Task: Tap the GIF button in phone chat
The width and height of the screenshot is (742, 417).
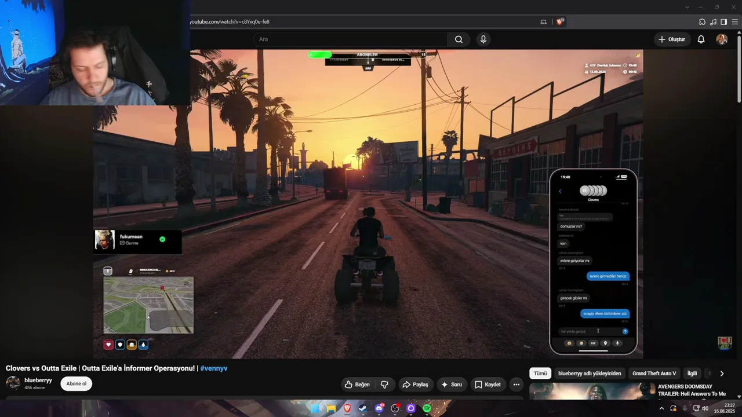Action: [593, 343]
